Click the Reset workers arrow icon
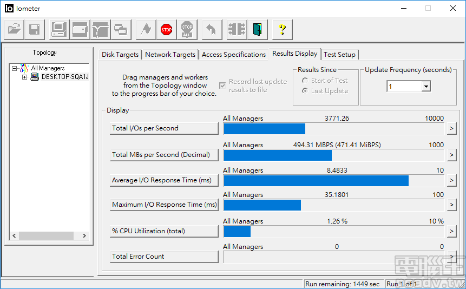The image size is (466, 289). [212, 29]
